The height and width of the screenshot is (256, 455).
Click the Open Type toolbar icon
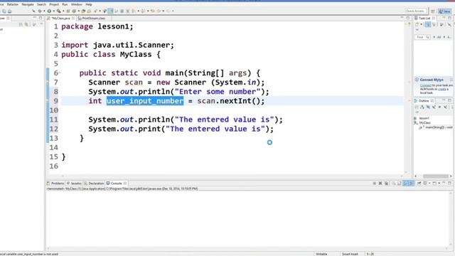coord(83,11)
